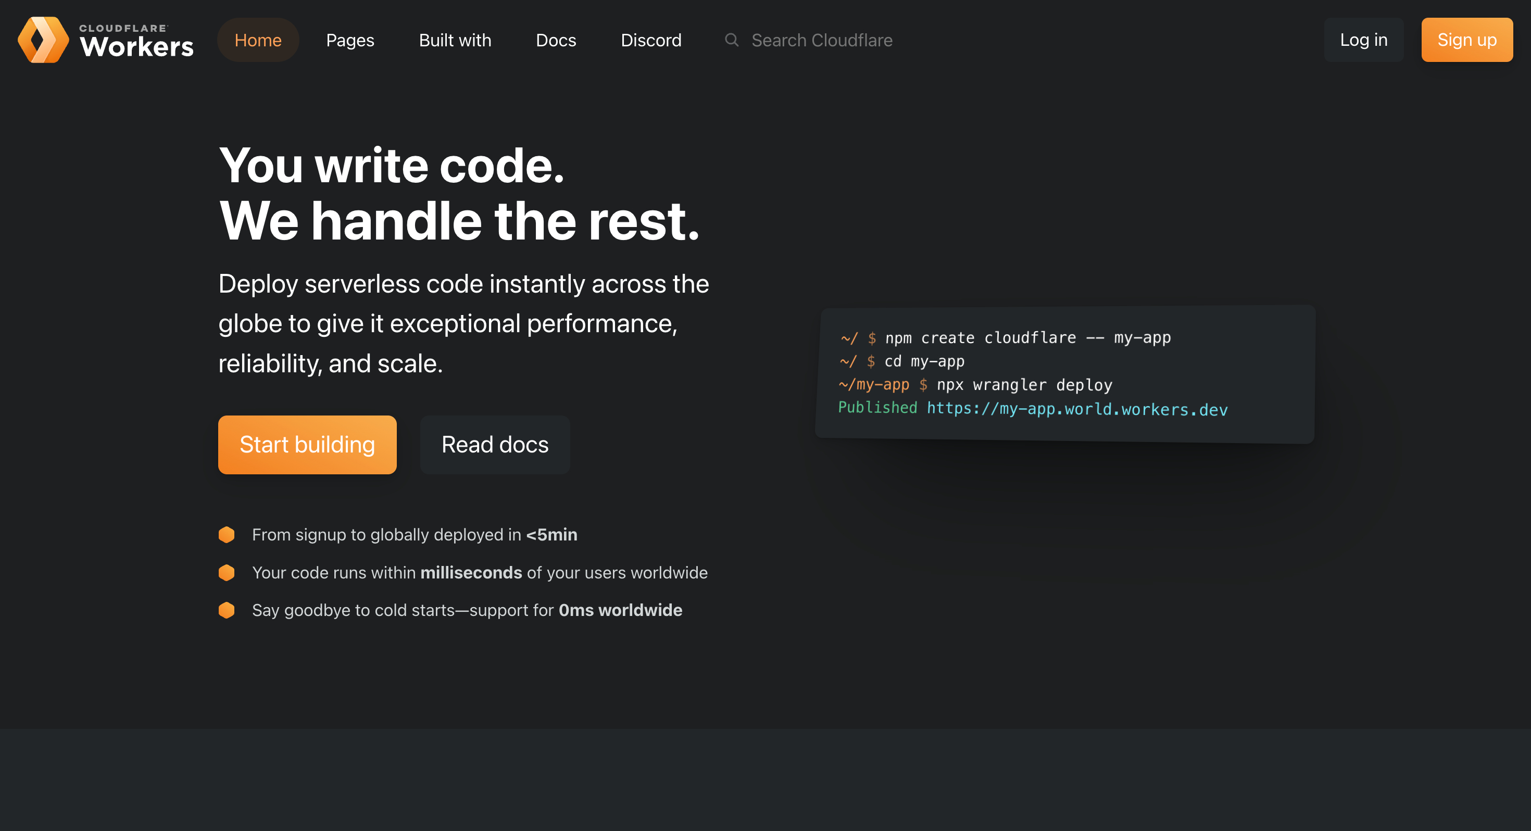Click the Start building button
The height and width of the screenshot is (831, 1531).
(x=307, y=444)
